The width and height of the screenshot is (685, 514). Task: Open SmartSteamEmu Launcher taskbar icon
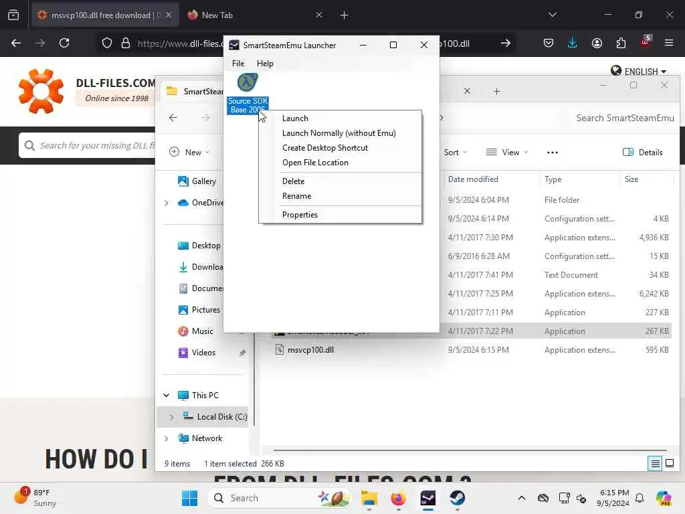point(428,498)
